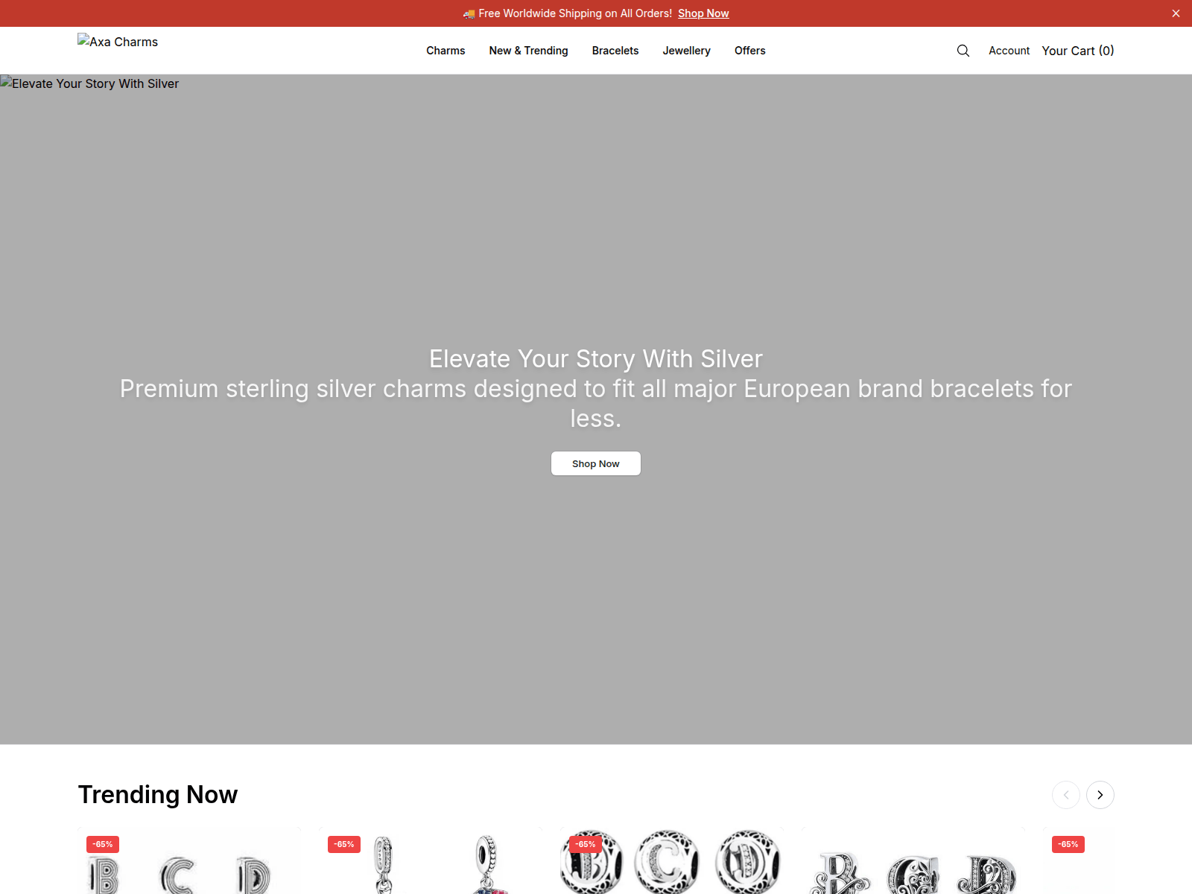The image size is (1192, 894).
Task: Click Trending Now heading
Action: pyautogui.click(x=158, y=795)
